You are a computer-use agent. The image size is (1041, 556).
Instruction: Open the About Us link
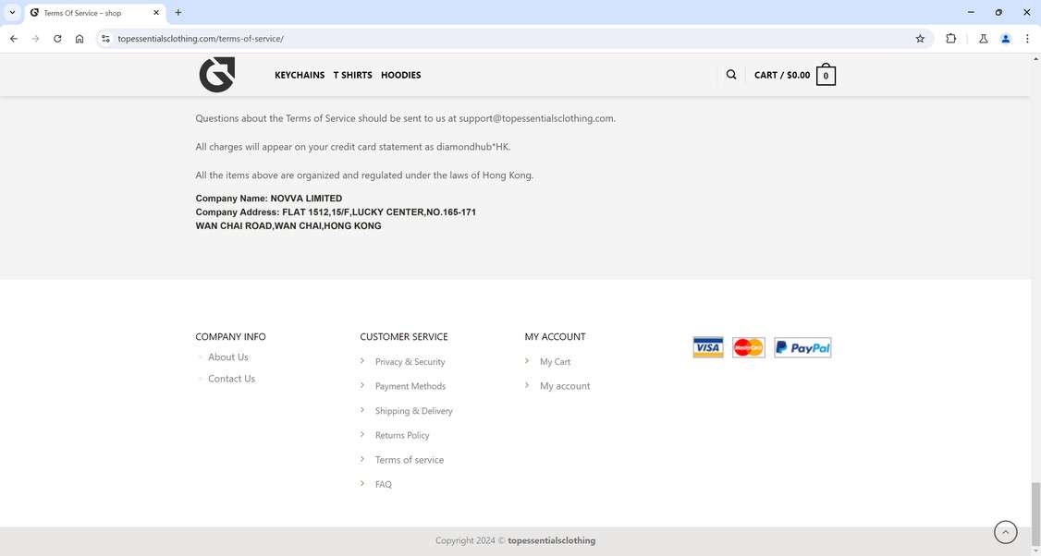(227, 357)
